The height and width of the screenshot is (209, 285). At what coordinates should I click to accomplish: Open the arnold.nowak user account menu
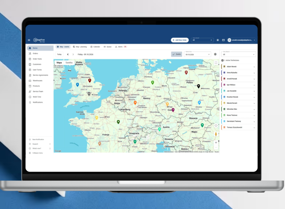(242, 40)
